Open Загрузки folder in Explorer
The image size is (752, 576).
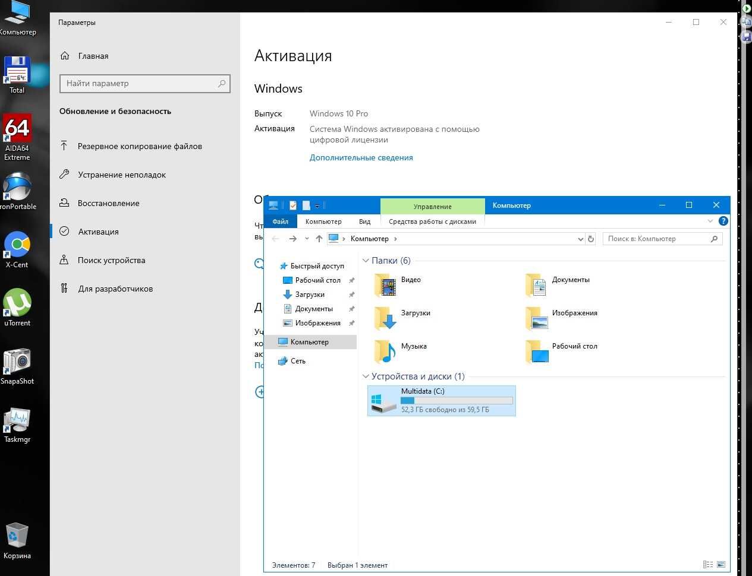tap(402, 318)
